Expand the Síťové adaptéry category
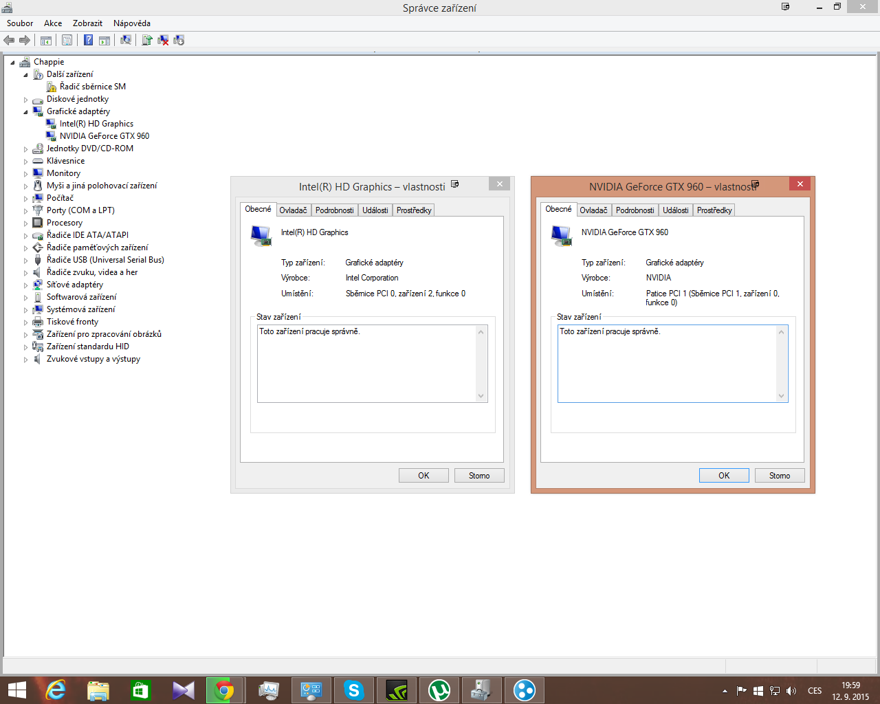The width and height of the screenshot is (880, 704). (25, 285)
